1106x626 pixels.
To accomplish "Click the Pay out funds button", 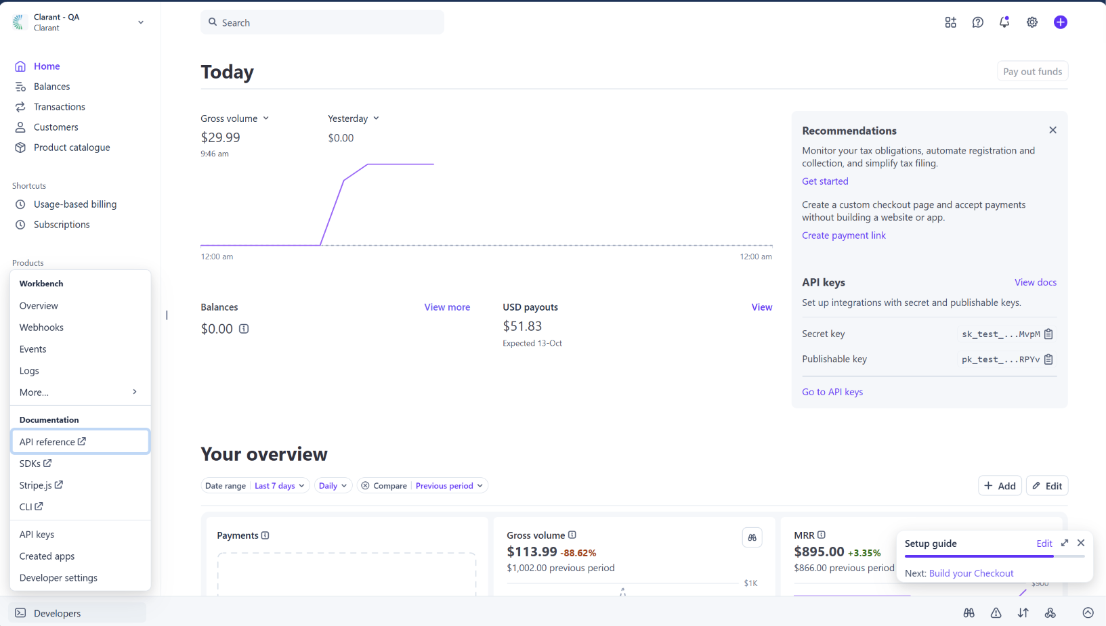I will point(1032,72).
